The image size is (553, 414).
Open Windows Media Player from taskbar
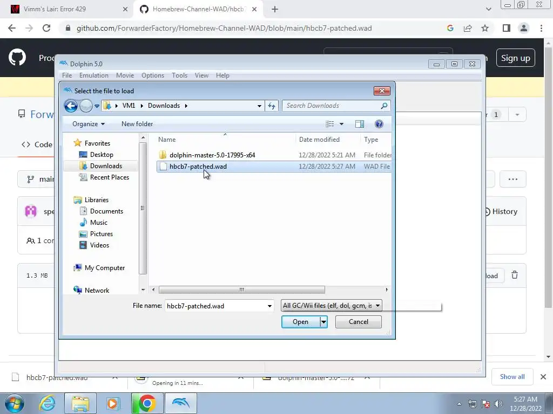(113, 403)
